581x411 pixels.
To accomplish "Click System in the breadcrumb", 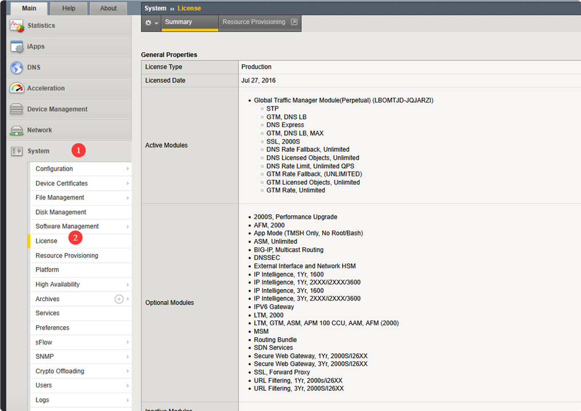I will [155, 8].
